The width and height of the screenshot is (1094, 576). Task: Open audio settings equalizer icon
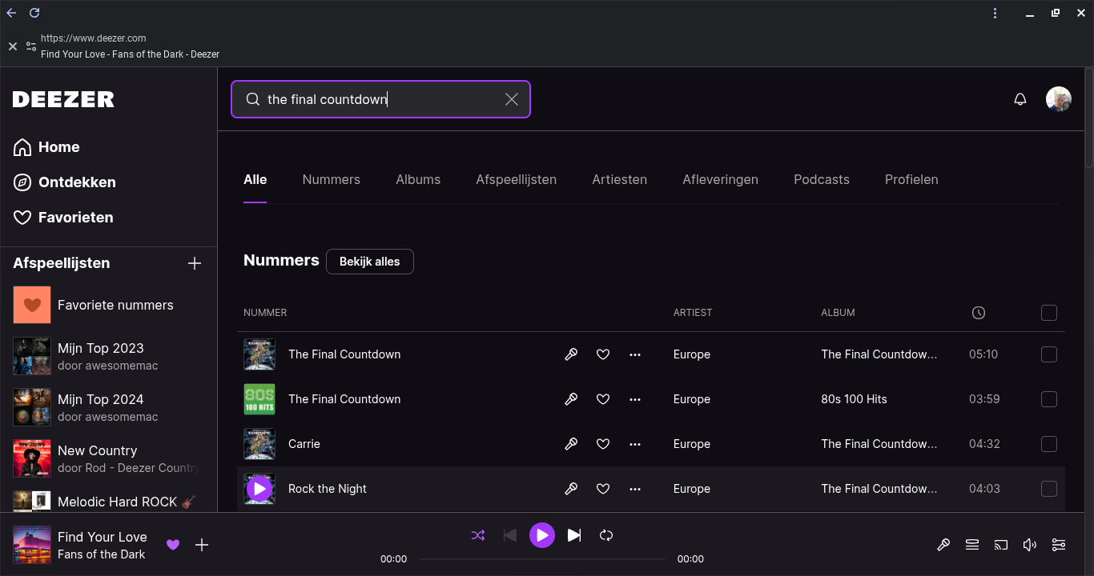(1059, 545)
